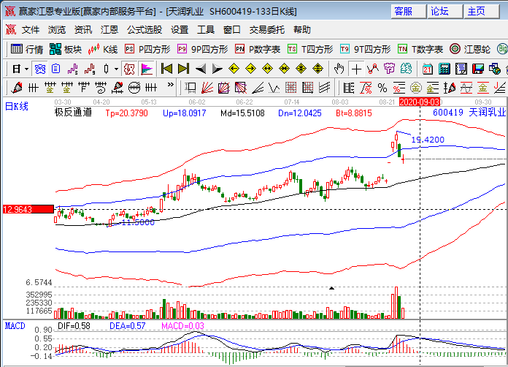Click the MACD indicator label
Image resolution: width=508 pixels, height=367 pixels.
pos(15,326)
